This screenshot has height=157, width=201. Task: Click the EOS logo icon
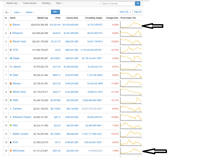(11, 142)
